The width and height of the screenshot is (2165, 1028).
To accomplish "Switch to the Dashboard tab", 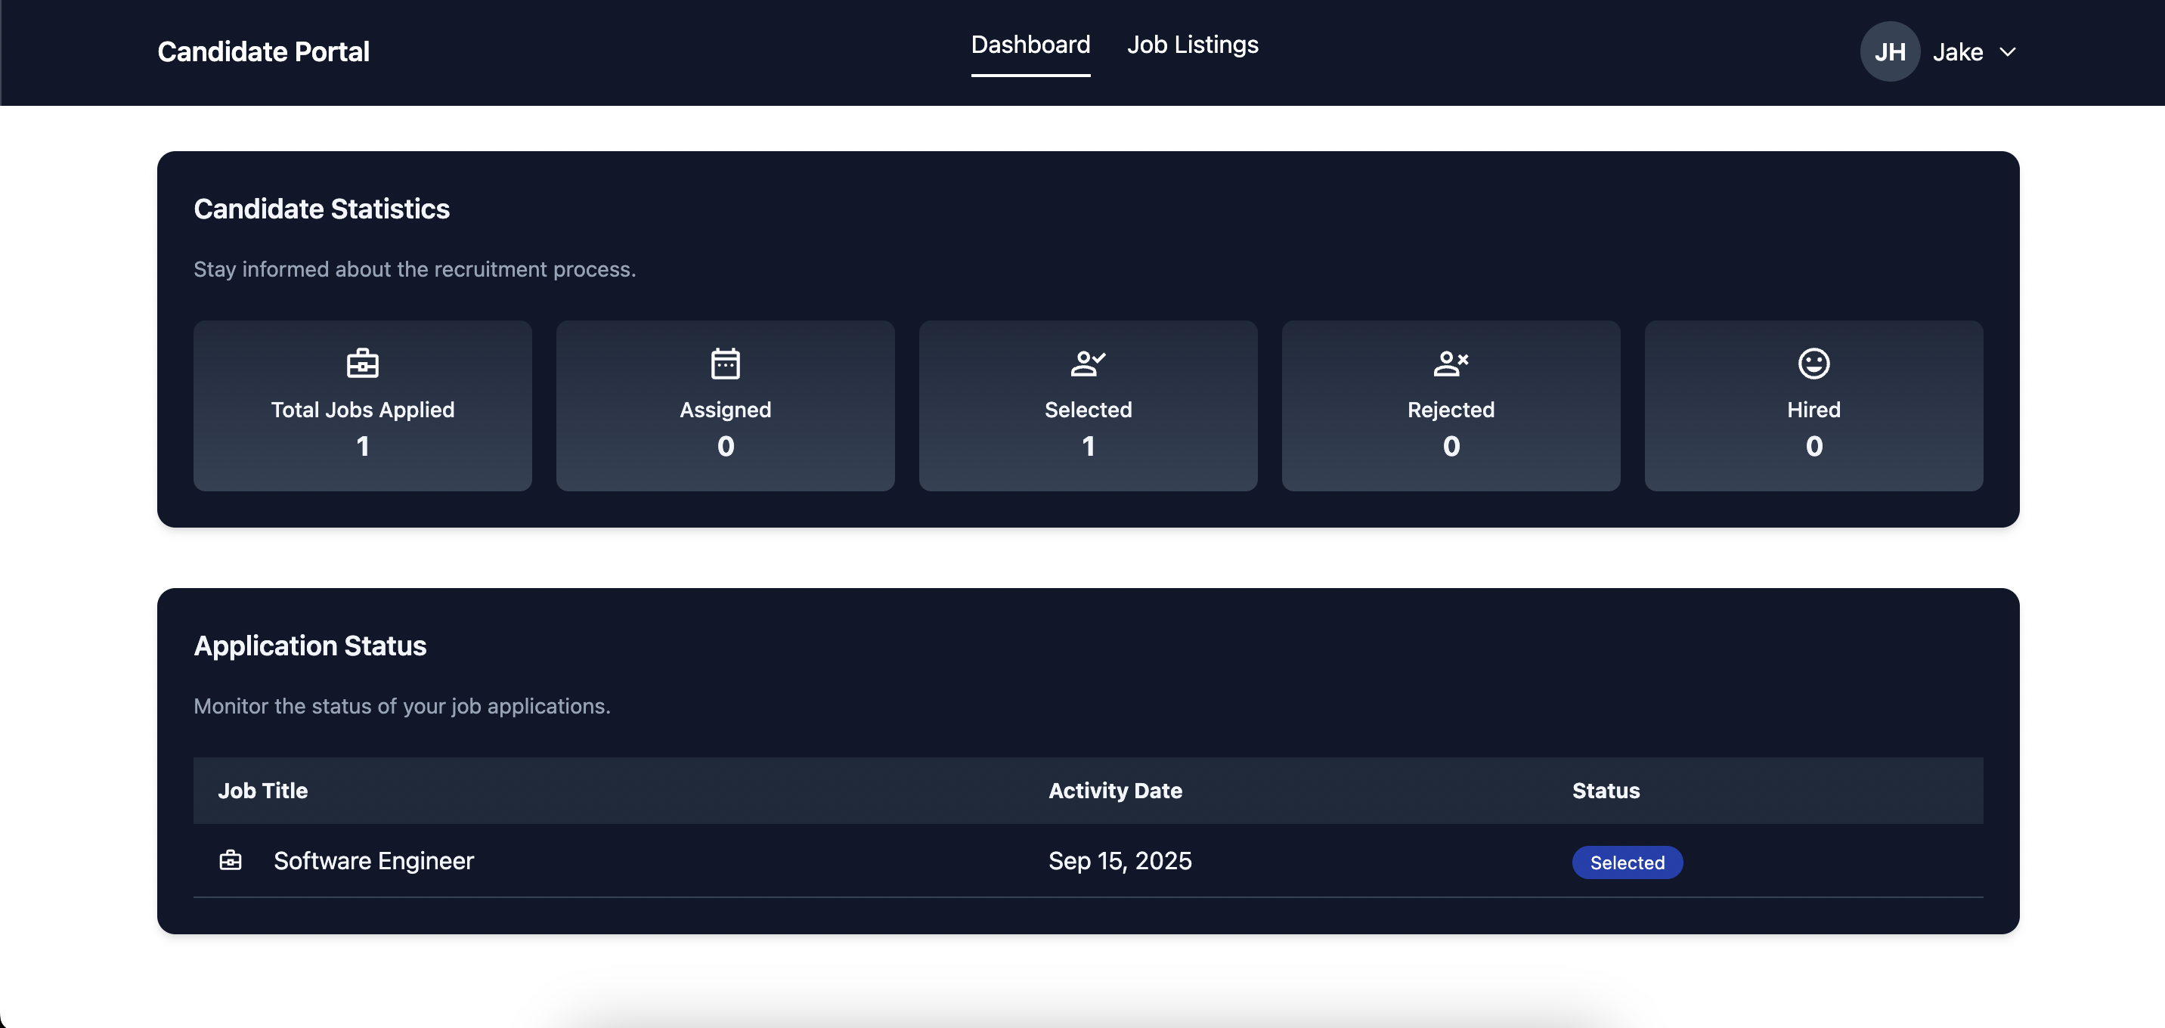I will [1030, 45].
